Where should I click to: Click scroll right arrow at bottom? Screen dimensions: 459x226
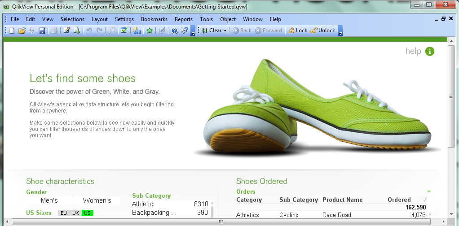pyautogui.click(x=444, y=222)
